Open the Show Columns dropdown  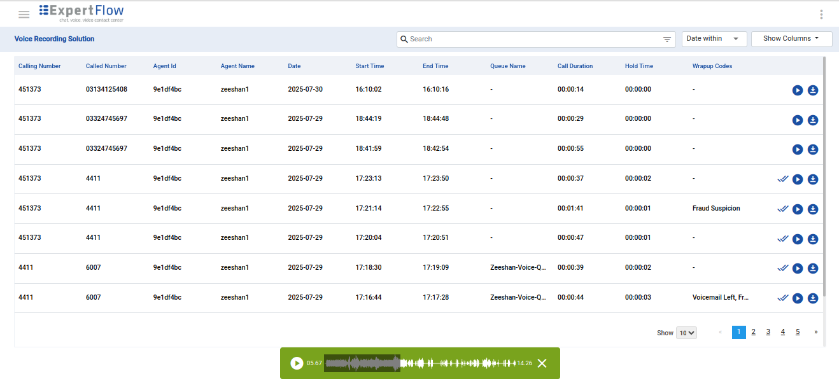pos(791,39)
